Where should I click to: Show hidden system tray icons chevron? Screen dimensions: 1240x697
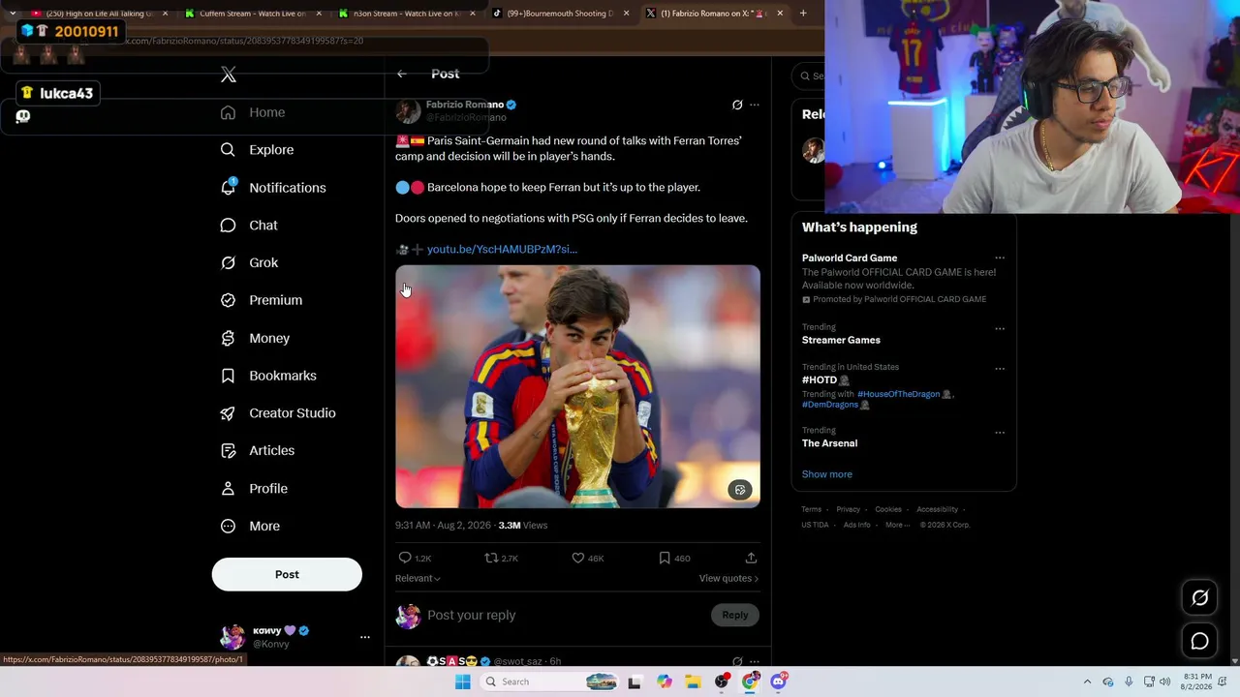click(x=1087, y=682)
